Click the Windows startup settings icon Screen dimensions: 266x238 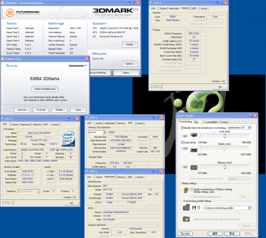[186, 190]
